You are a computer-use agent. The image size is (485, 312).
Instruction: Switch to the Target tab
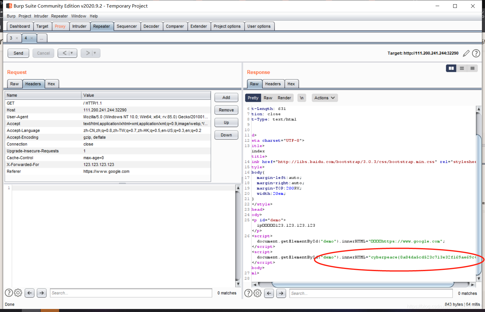coord(42,26)
